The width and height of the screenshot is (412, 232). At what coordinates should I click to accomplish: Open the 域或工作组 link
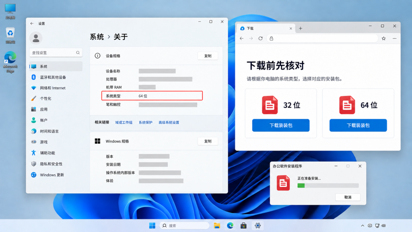pyautogui.click(x=124, y=122)
